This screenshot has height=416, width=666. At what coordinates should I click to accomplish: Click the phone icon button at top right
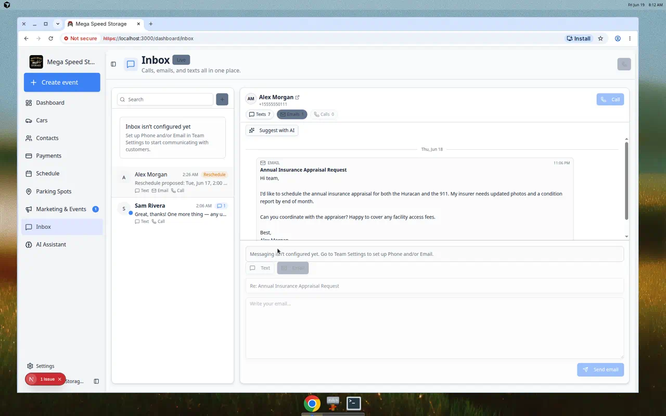(x=624, y=64)
